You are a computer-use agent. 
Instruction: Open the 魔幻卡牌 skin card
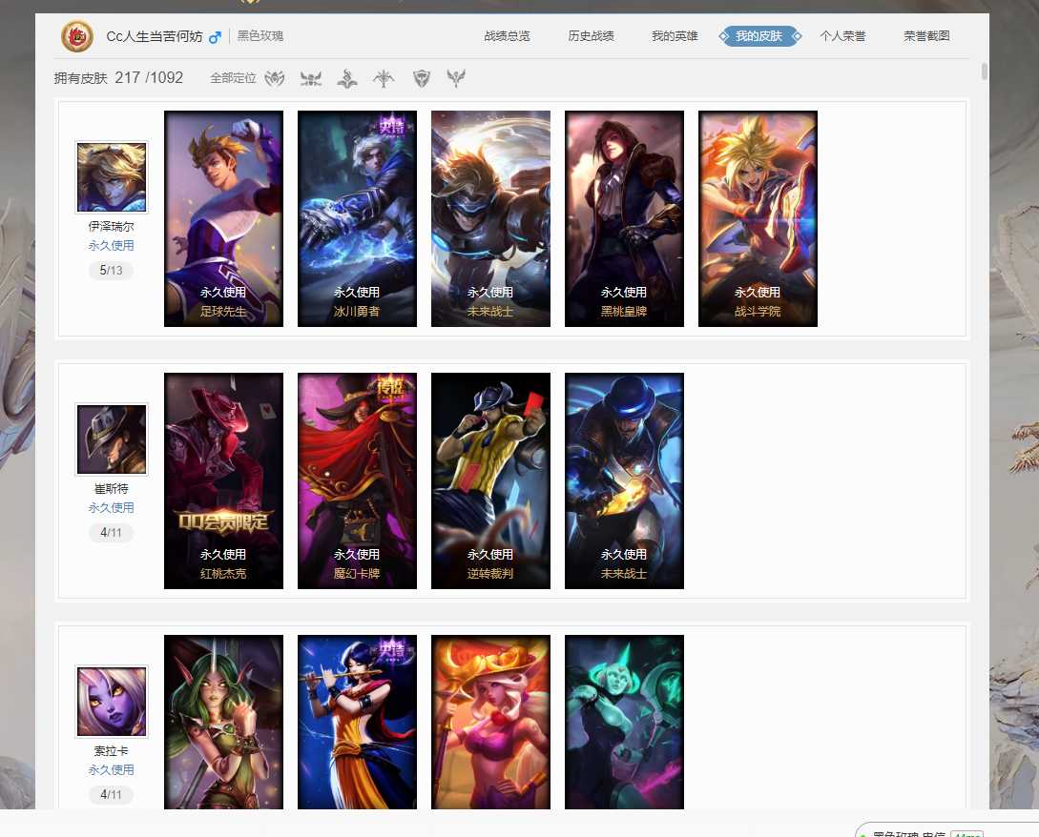(x=357, y=480)
